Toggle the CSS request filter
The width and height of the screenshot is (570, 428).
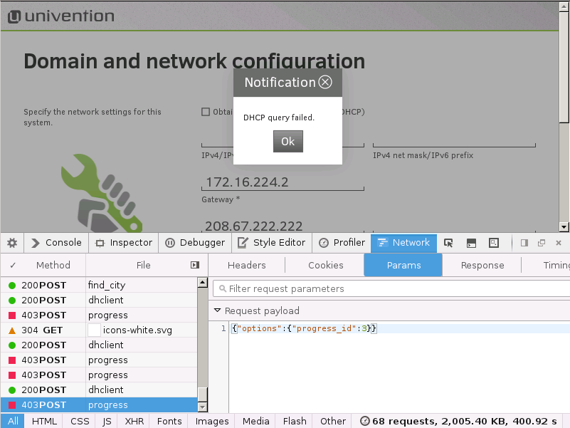(80, 421)
